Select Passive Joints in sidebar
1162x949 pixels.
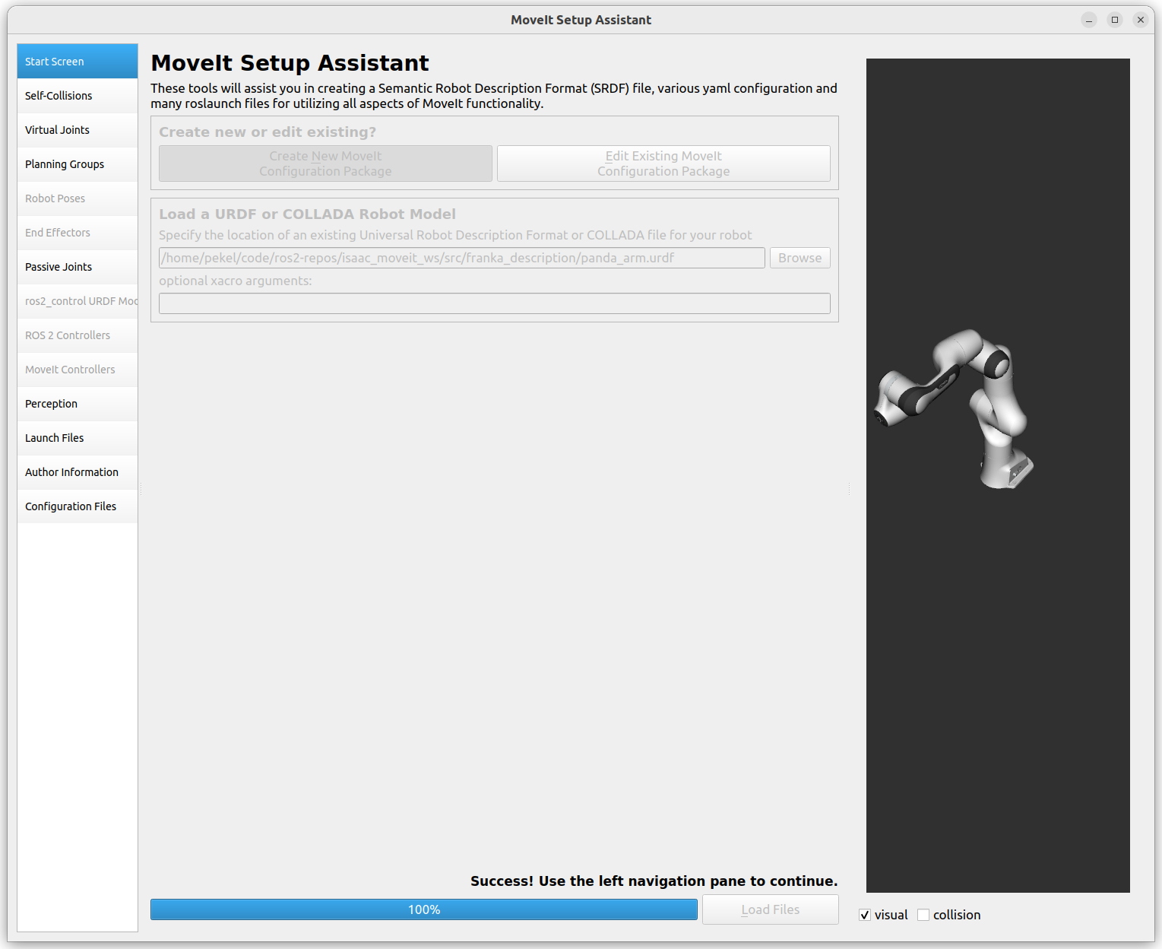[x=77, y=267]
